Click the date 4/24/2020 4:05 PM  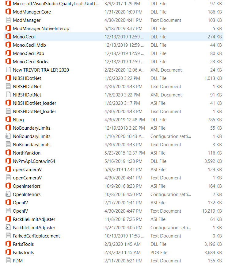click(124, 227)
